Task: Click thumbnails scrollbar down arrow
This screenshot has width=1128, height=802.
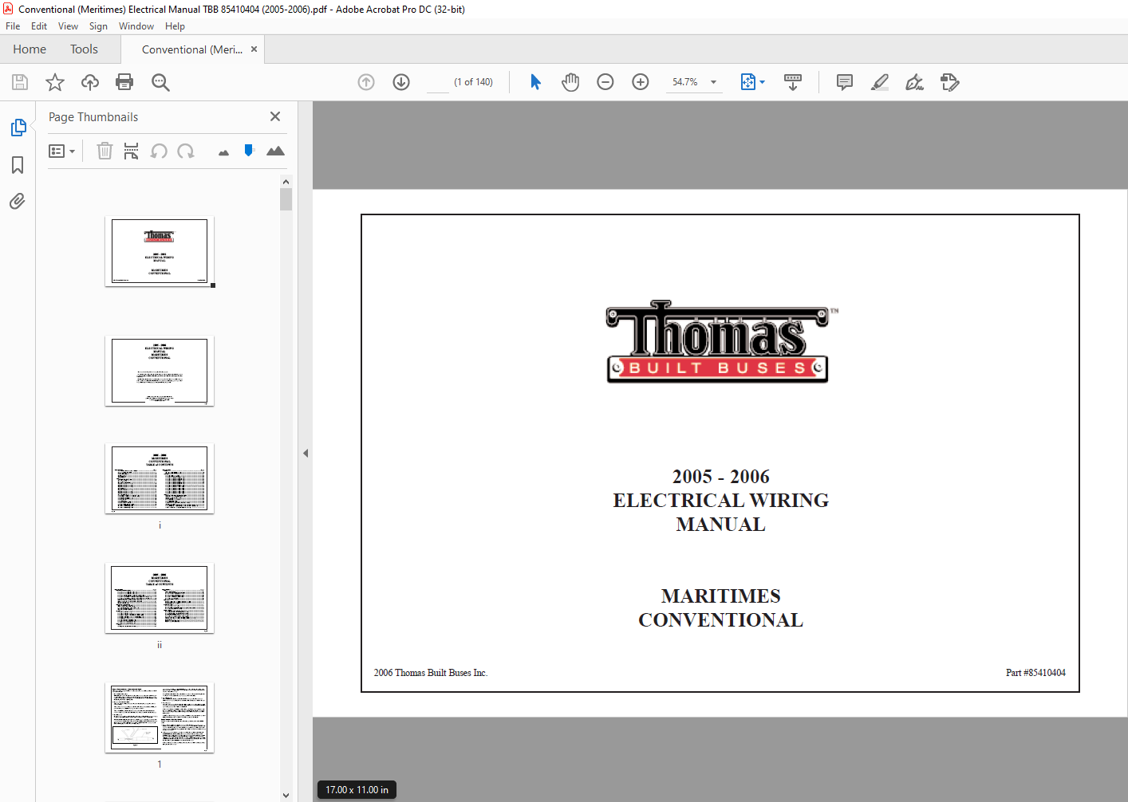Action: (286, 795)
